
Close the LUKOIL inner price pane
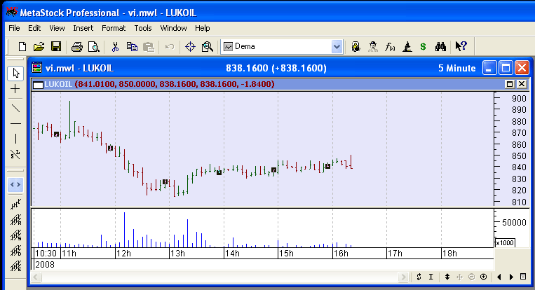tap(522, 84)
